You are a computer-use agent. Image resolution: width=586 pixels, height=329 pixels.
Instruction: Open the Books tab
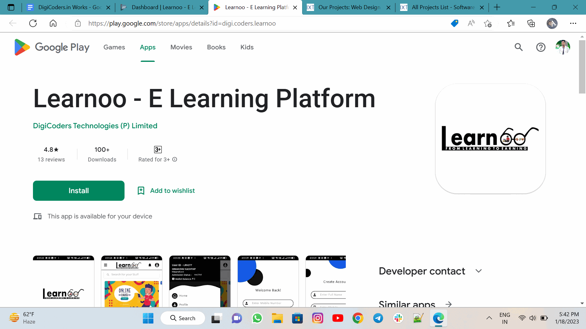click(x=216, y=47)
